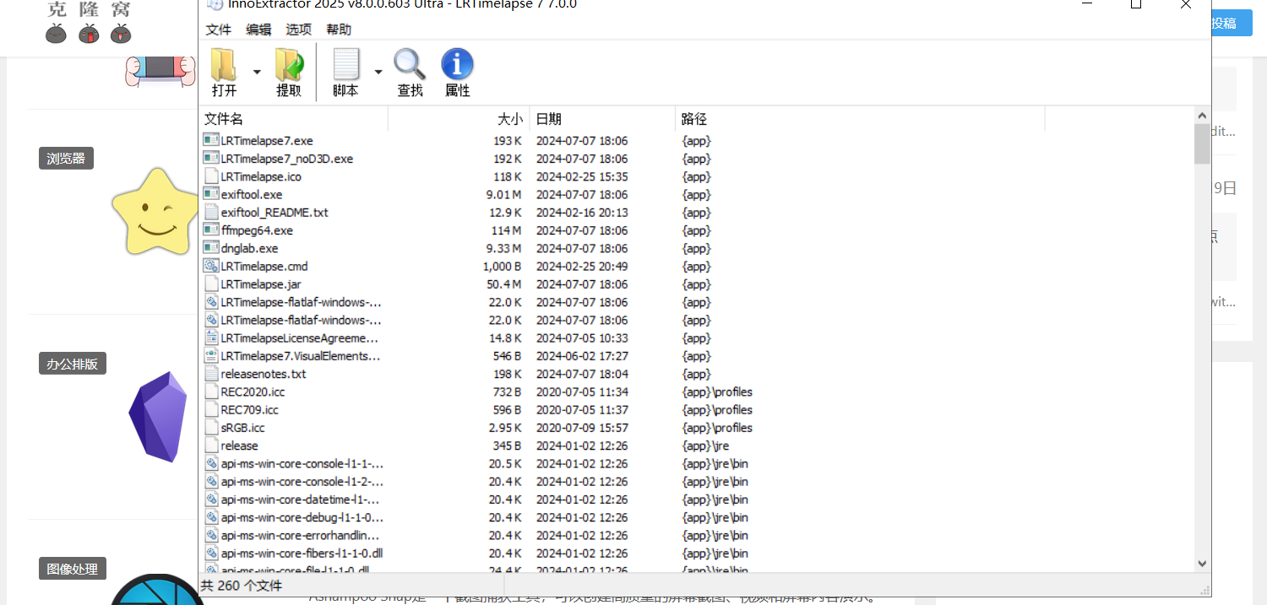The width and height of the screenshot is (1267, 605).
Task: Open the 帮助 menu
Action: tap(339, 30)
